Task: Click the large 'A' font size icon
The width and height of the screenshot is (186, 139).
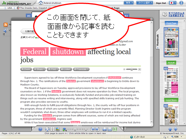Action: click(139, 69)
